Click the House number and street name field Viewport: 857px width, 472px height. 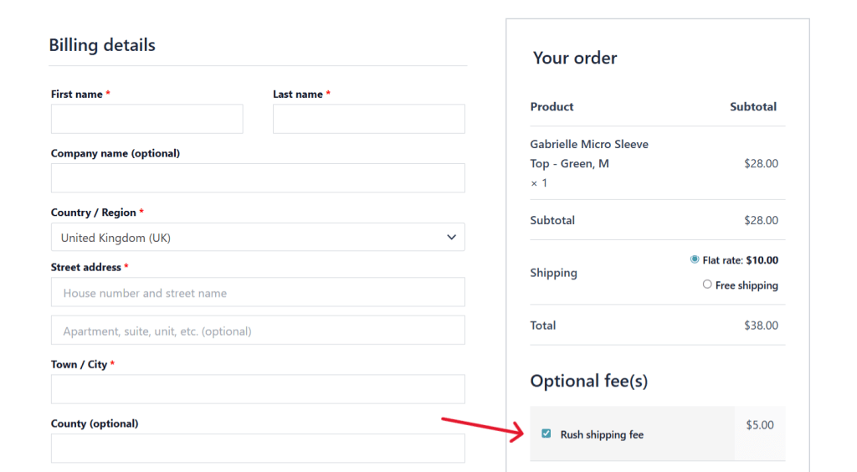click(x=258, y=292)
